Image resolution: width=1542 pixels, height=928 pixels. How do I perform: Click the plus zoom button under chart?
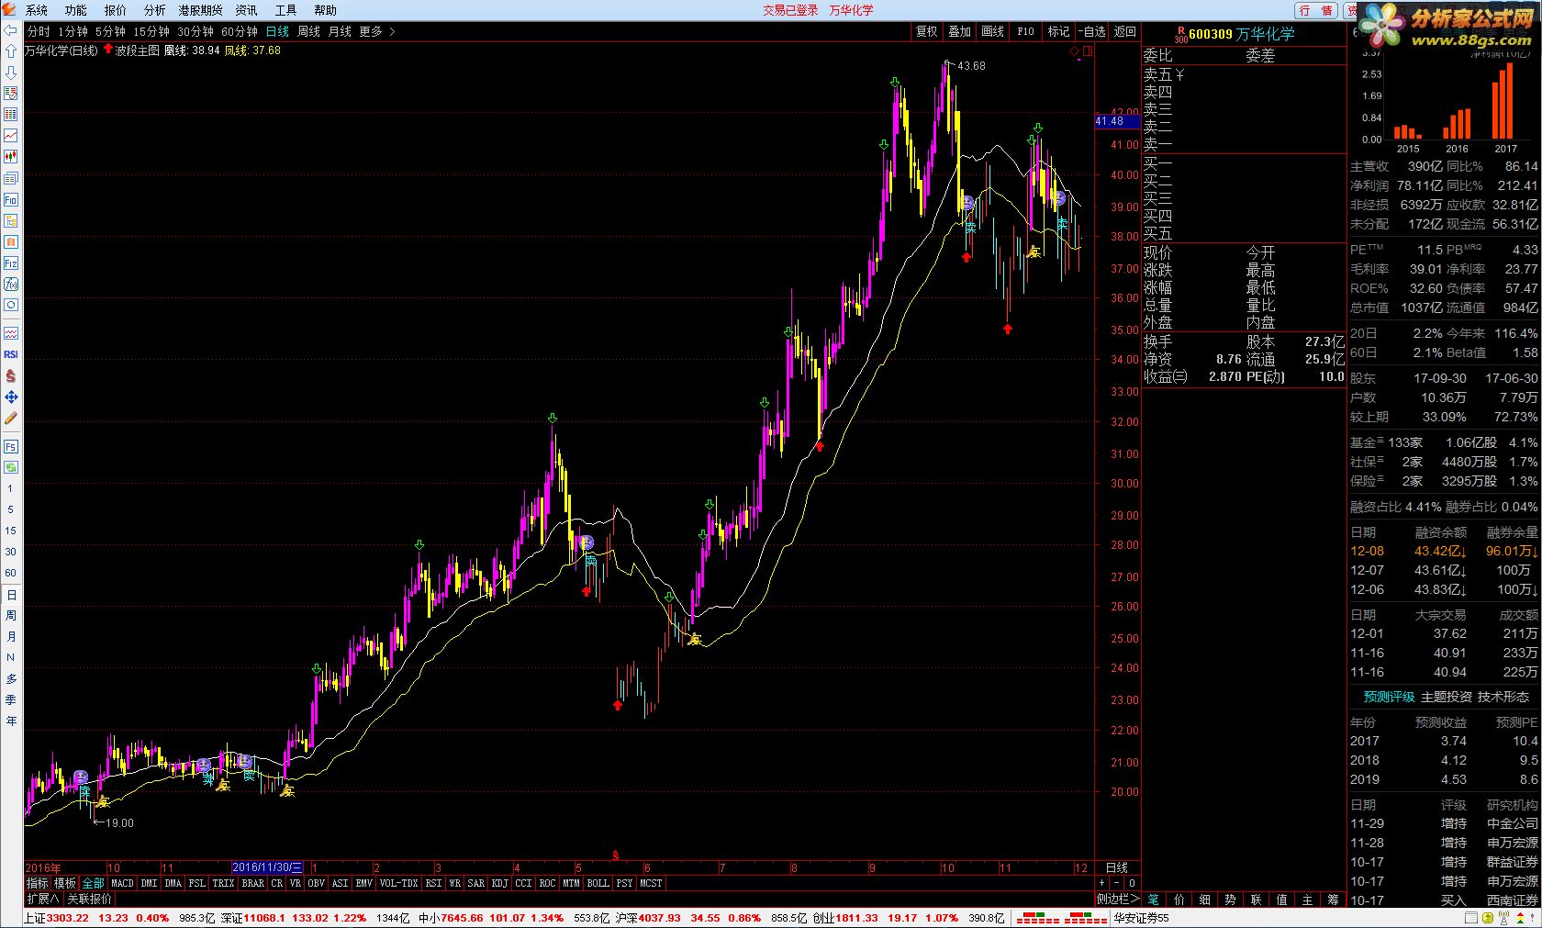(x=1102, y=883)
